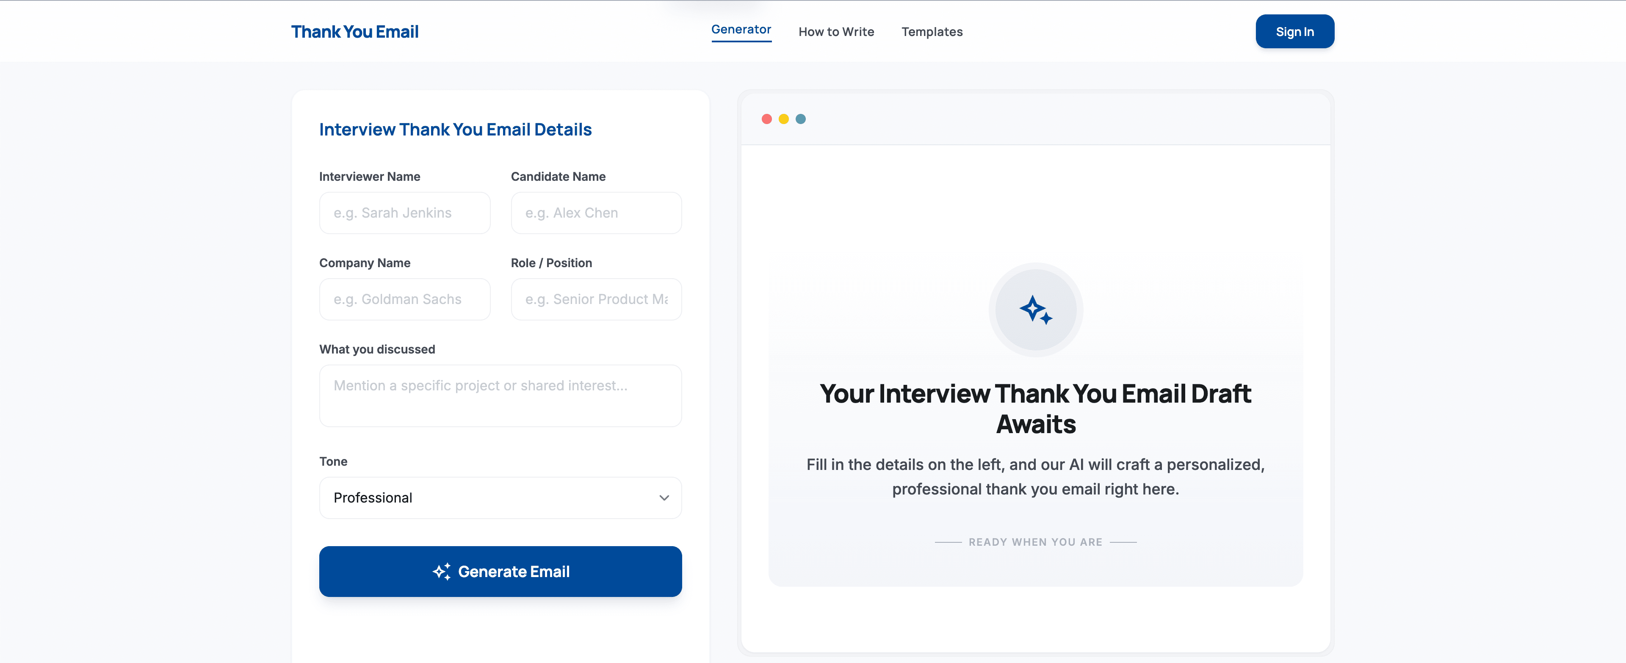Click the Sign In button
The image size is (1626, 663).
coord(1294,32)
